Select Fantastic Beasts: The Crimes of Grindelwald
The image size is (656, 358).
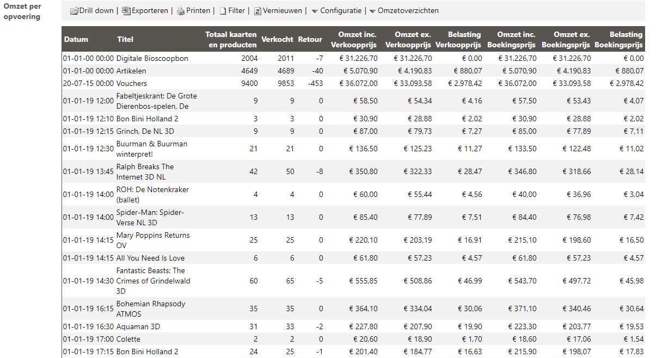tap(154, 281)
